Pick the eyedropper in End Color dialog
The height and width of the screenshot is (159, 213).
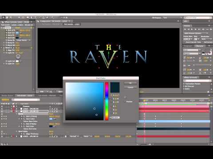[126, 97]
